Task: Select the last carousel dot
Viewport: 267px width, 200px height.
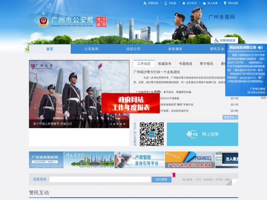Action: pyautogui.click(x=124, y=124)
